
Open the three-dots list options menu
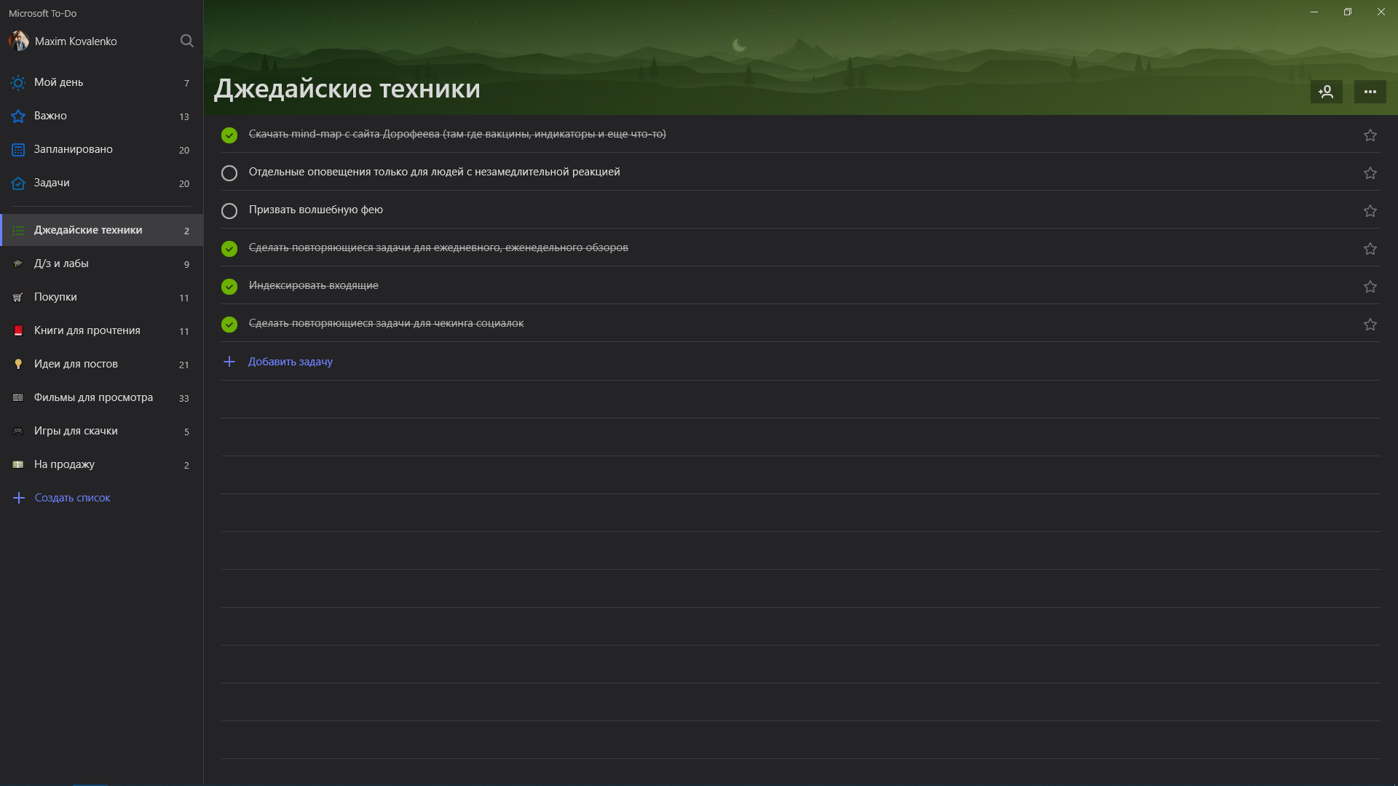pos(1370,92)
